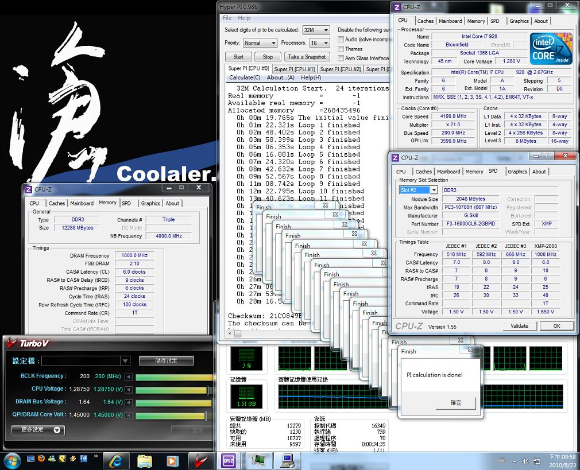Open About tab in the CPU-Z Memory window
Screen dimensions: 580x470
coord(172,203)
